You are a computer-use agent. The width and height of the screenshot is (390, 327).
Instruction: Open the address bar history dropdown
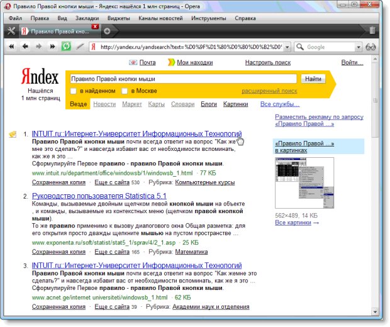coord(287,47)
